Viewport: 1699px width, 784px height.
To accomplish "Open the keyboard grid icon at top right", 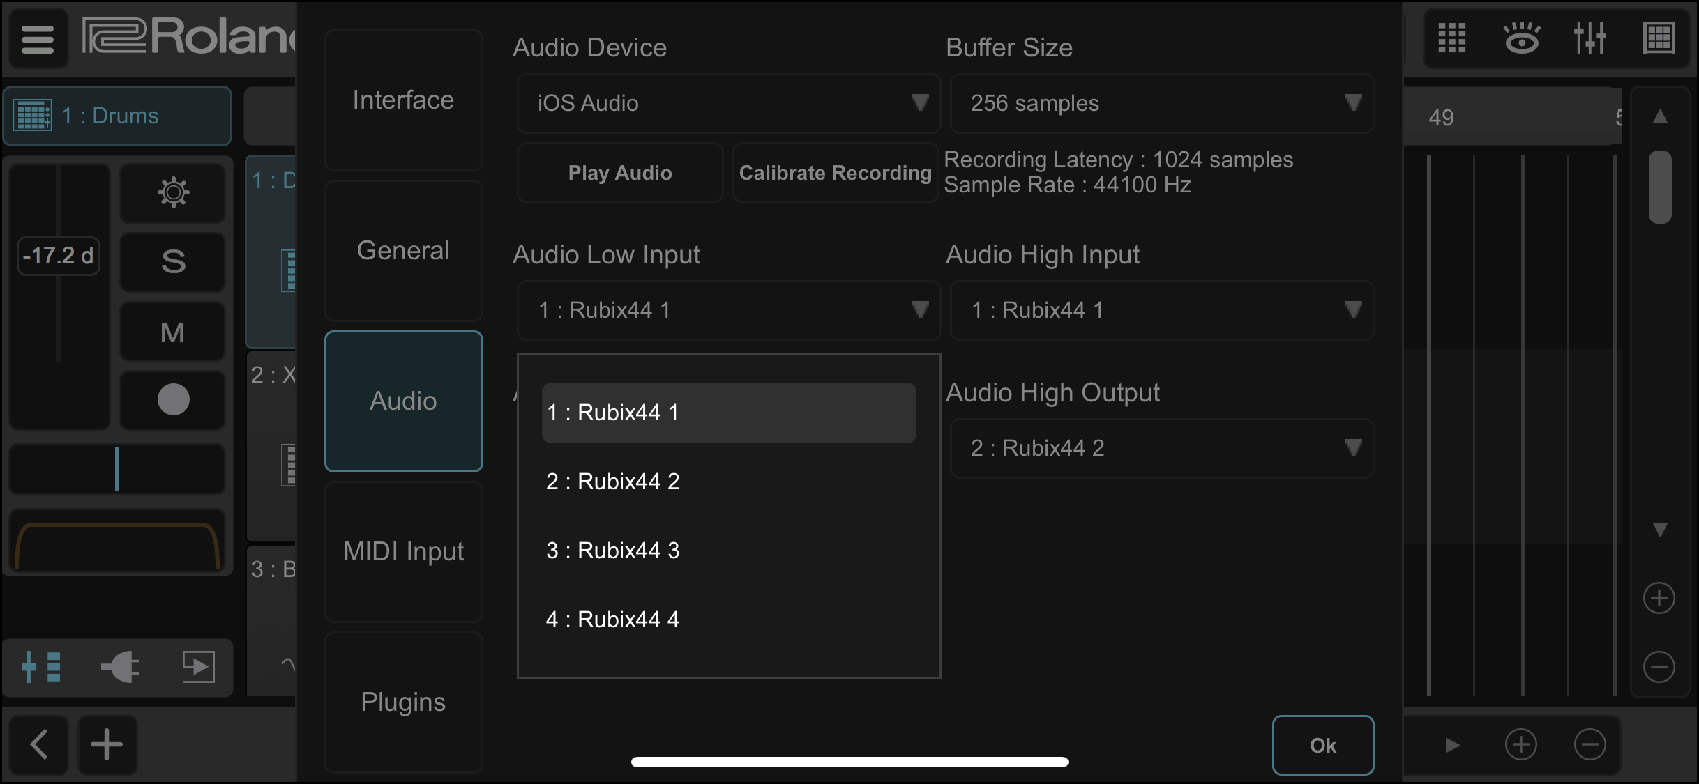I will 1659,38.
